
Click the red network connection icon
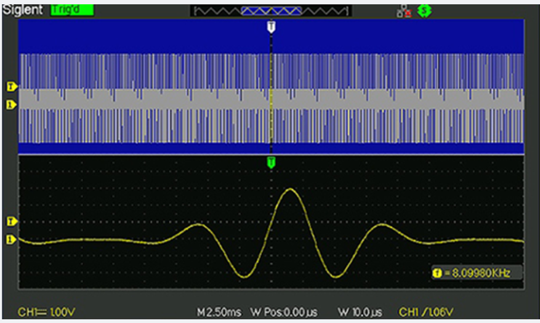click(404, 12)
